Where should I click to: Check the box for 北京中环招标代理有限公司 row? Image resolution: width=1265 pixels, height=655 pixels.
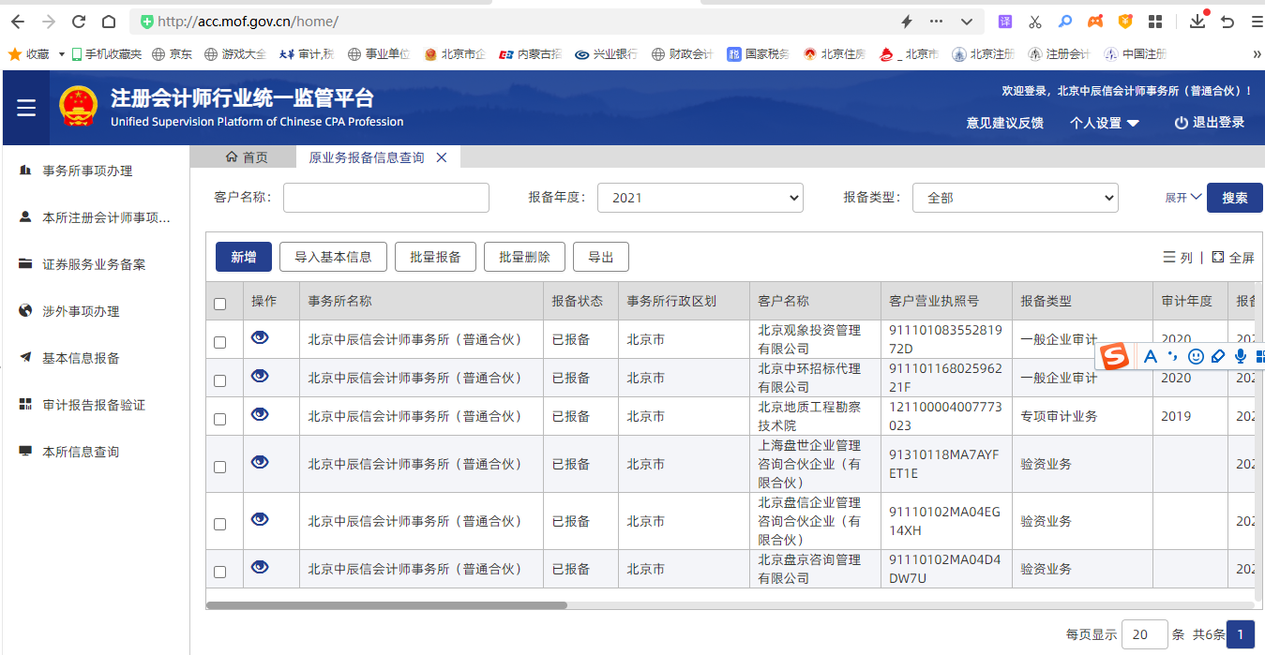pos(219,380)
